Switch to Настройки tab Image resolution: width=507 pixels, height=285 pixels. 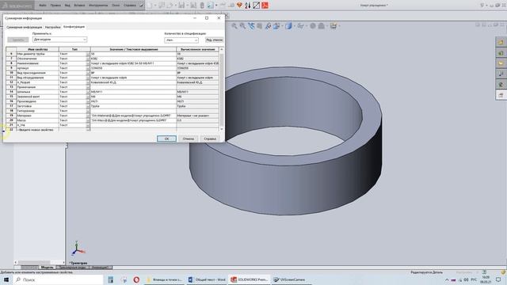coord(53,27)
